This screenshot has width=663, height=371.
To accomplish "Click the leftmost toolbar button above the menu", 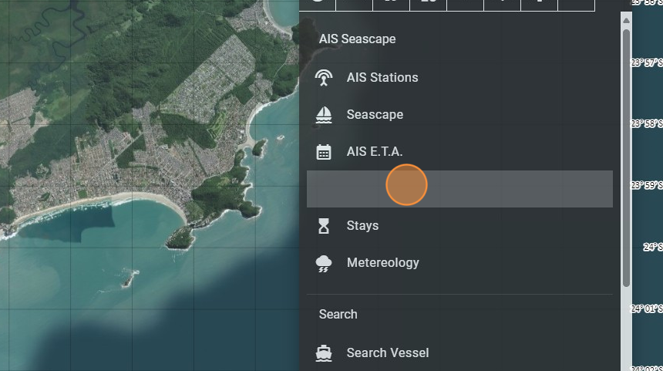I will tap(318, 4).
